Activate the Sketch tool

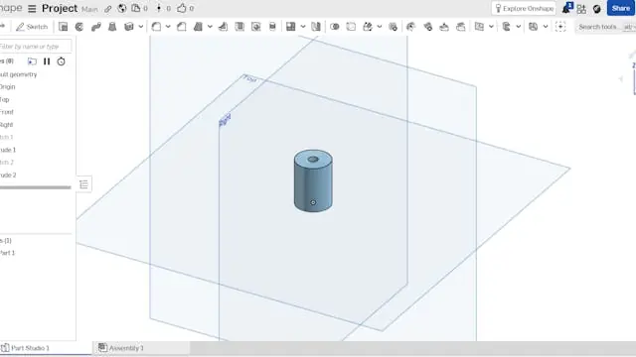32,27
